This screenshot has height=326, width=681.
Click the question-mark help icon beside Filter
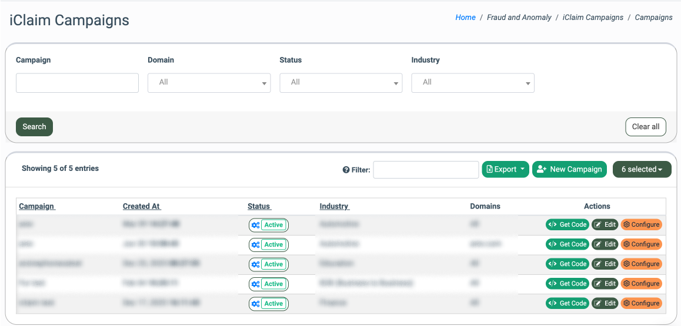click(346, 170)
